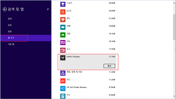Image resolution: width=176 pixels, height=99 pixels.
Task: Click the Jamie's Recipes name text
Action: (73, 57)
